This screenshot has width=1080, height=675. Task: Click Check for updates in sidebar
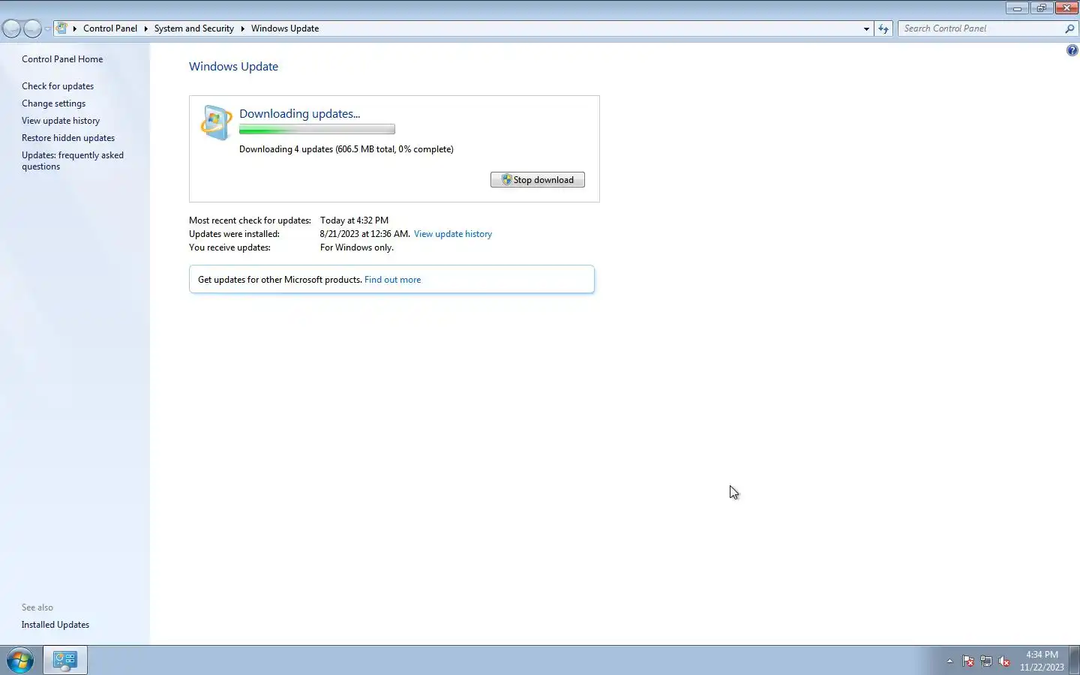58,86
